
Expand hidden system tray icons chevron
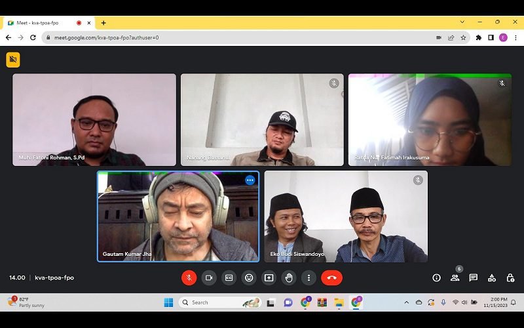(x=406, y=302)
